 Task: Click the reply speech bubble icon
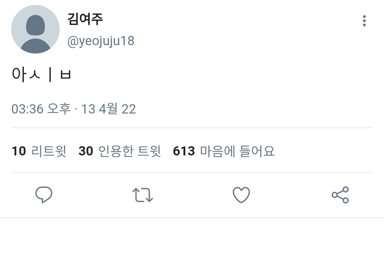coord(44,195)
